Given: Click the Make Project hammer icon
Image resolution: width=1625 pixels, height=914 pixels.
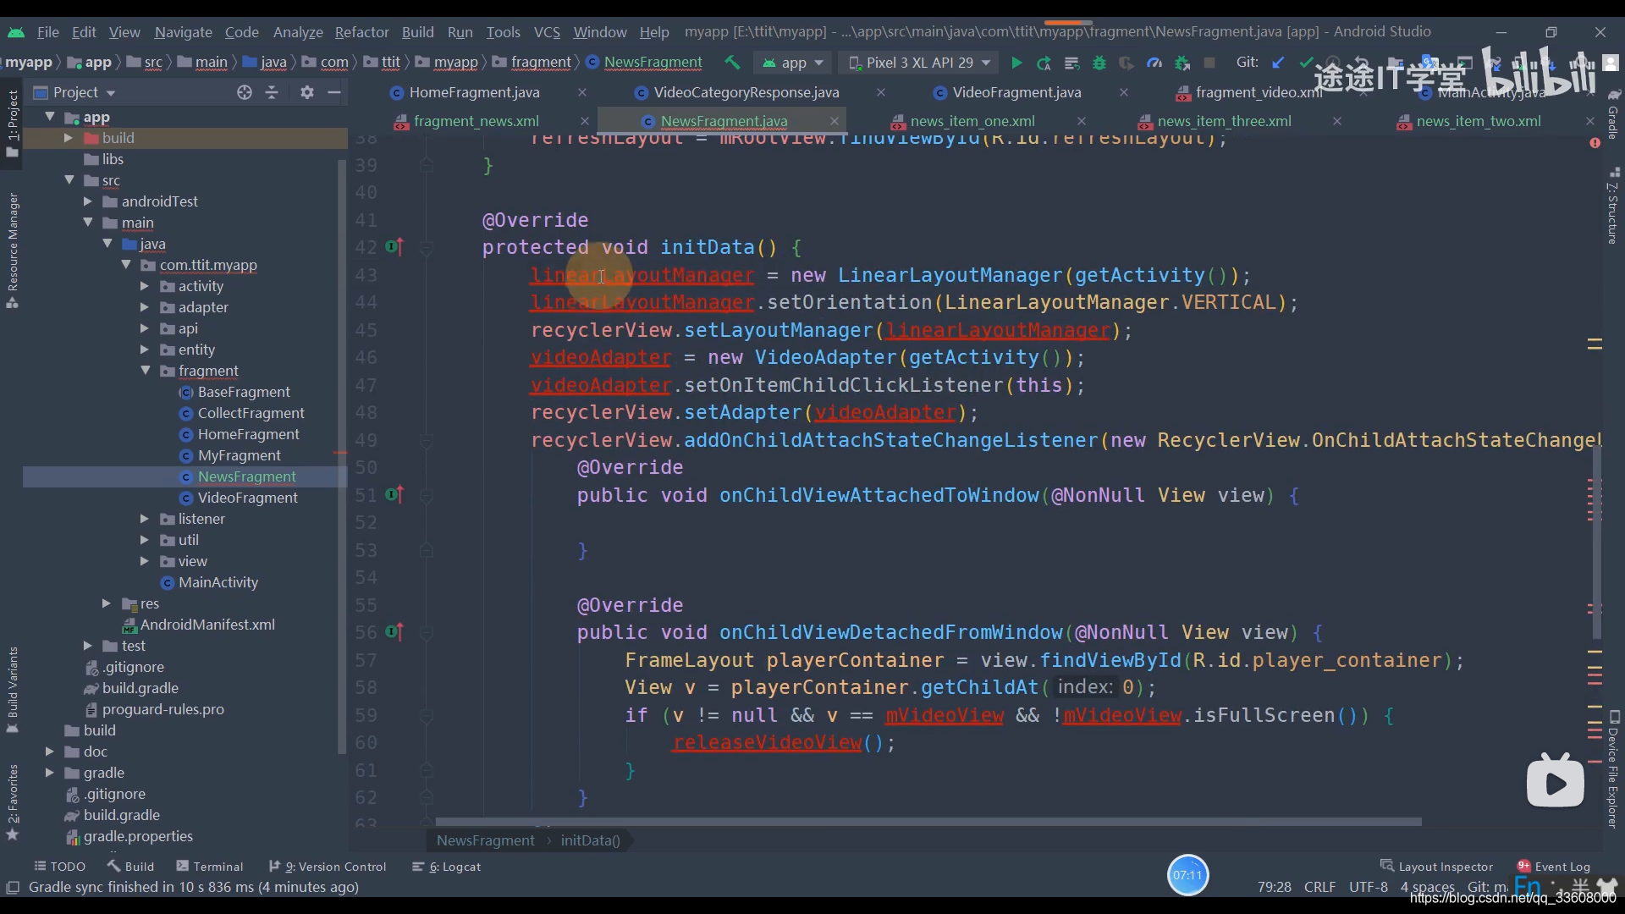Looking at the screenshot, I should (x=733, y=63).
